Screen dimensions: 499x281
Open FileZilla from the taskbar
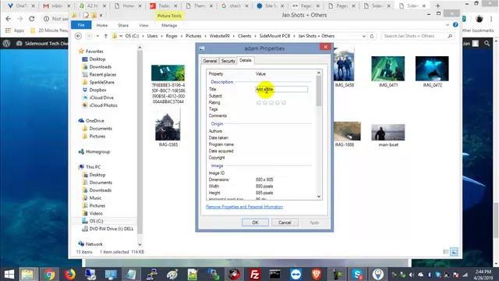255,274
